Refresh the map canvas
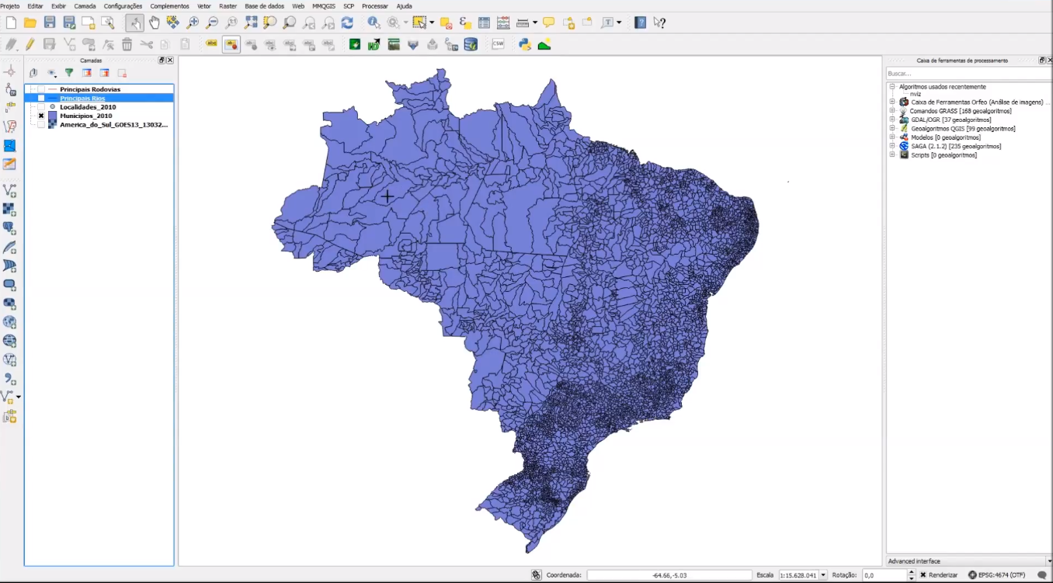Screen dimensions: 1053x583 pos(347,23)
